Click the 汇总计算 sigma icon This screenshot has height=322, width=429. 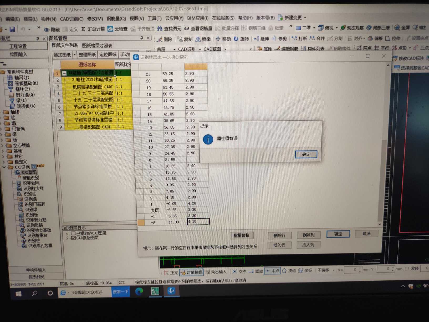[83, 29]
